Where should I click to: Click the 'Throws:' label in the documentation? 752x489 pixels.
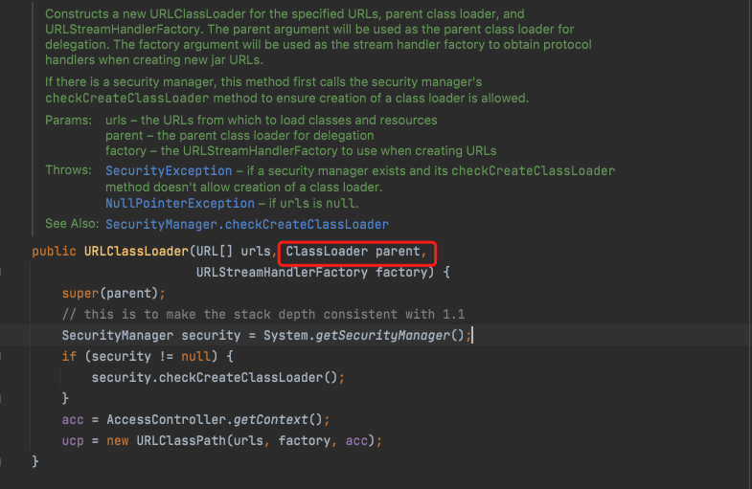coord(68,170)
